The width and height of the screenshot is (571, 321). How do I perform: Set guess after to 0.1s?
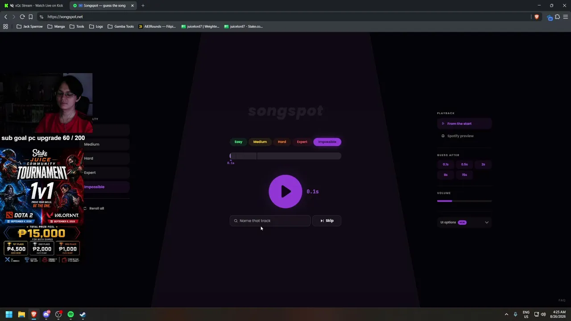(446, 165)
